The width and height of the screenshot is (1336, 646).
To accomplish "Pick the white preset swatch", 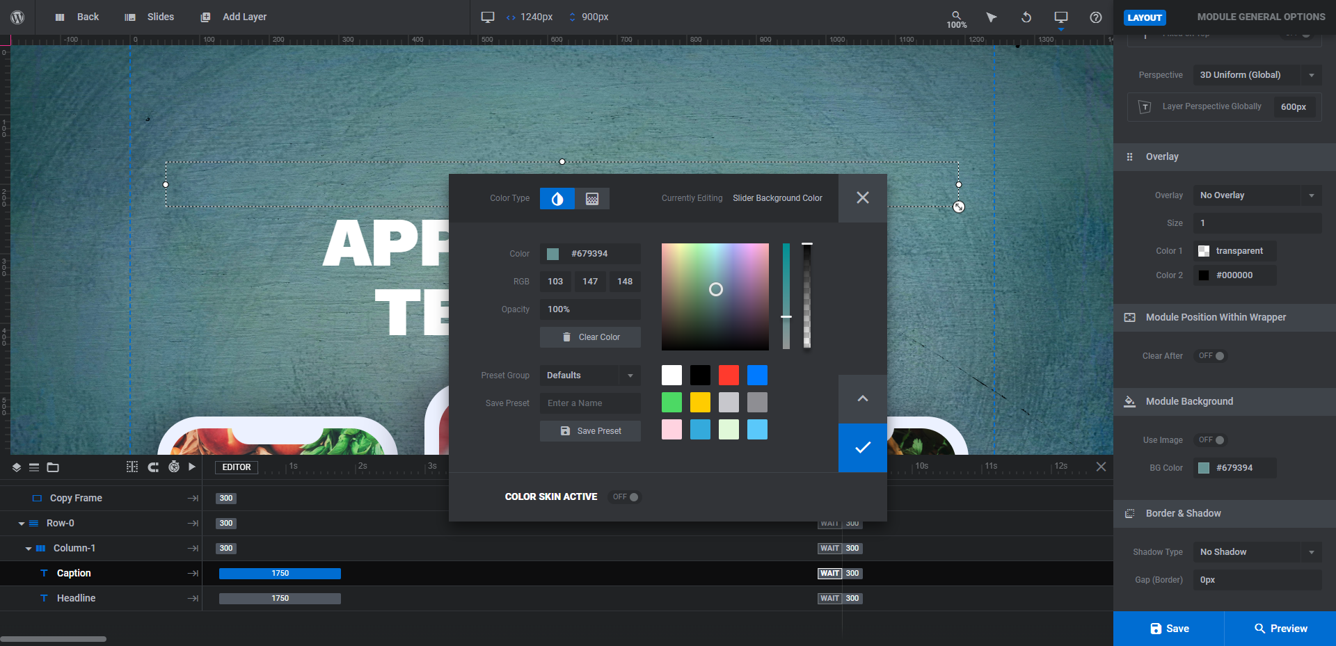I will point(671,376).
